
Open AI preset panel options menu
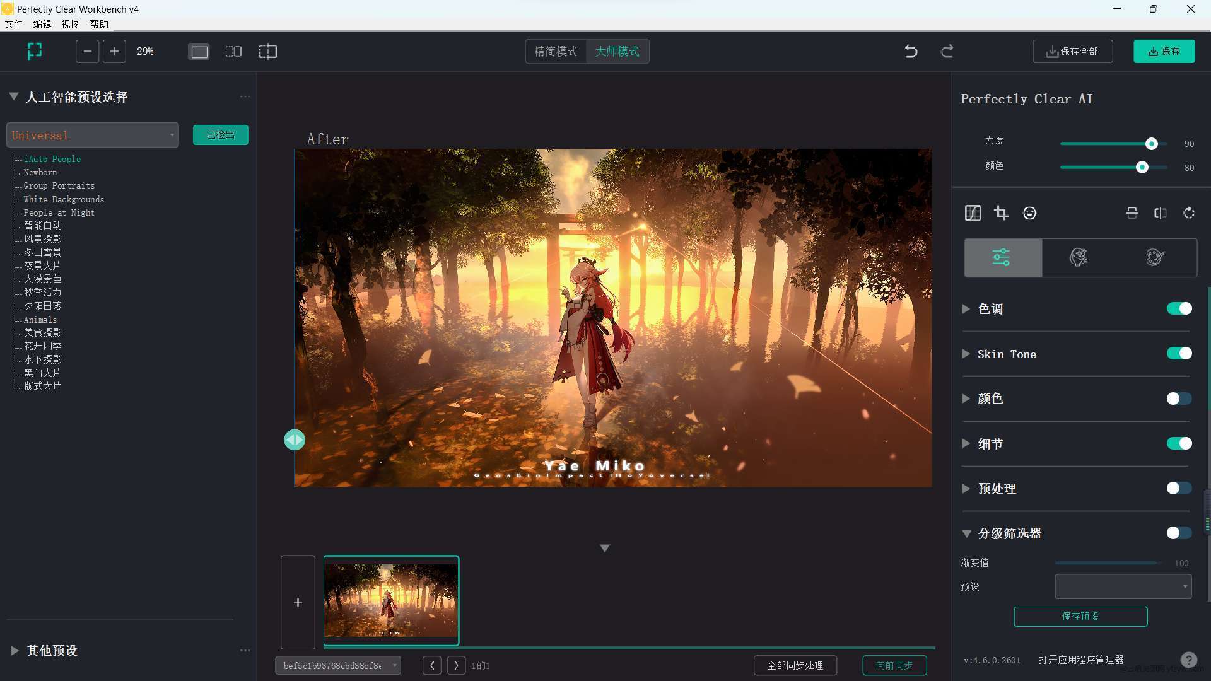click(245, 96)
